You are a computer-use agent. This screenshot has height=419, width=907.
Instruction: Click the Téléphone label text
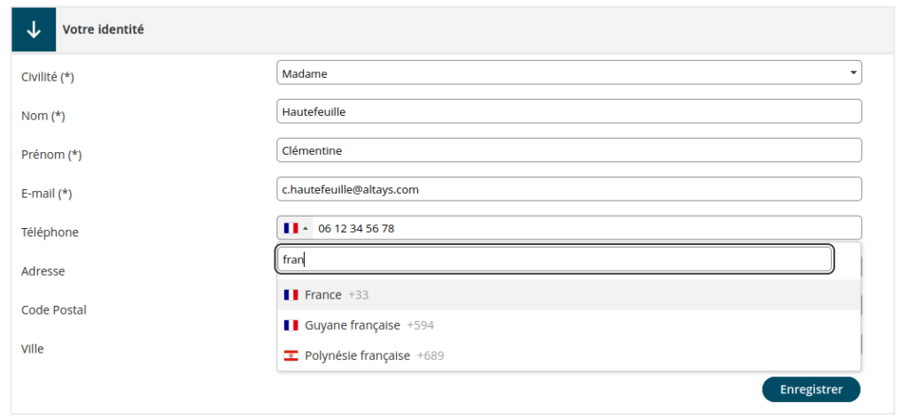50,232
